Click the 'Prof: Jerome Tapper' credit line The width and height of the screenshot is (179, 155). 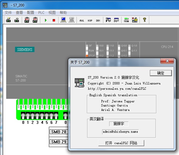tap(118, 101)
